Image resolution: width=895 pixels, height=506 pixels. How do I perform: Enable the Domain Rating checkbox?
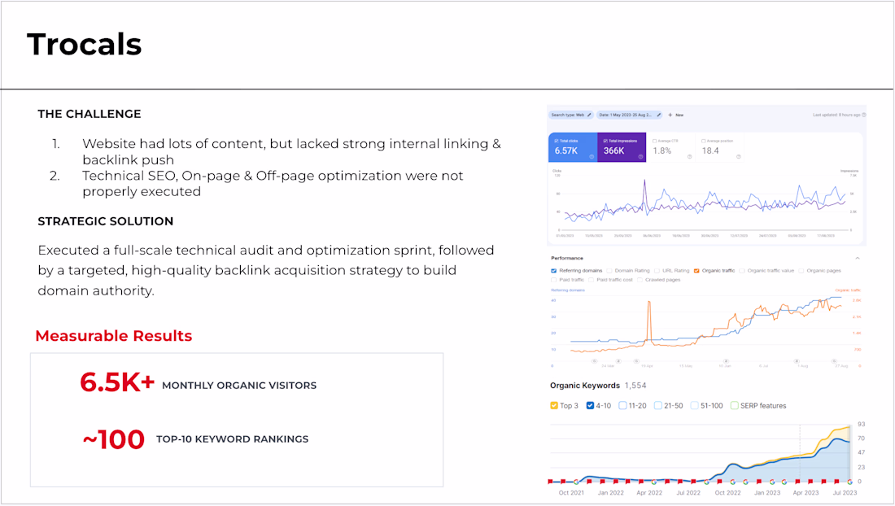pos(609,271)
